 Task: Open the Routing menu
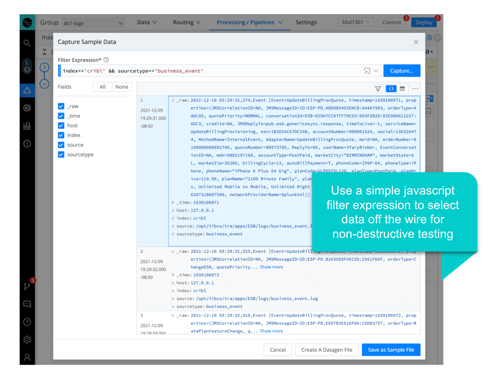coord(186,23)
